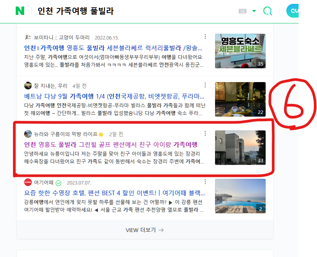Open more options for the 여기어때 post

point(205,182)
